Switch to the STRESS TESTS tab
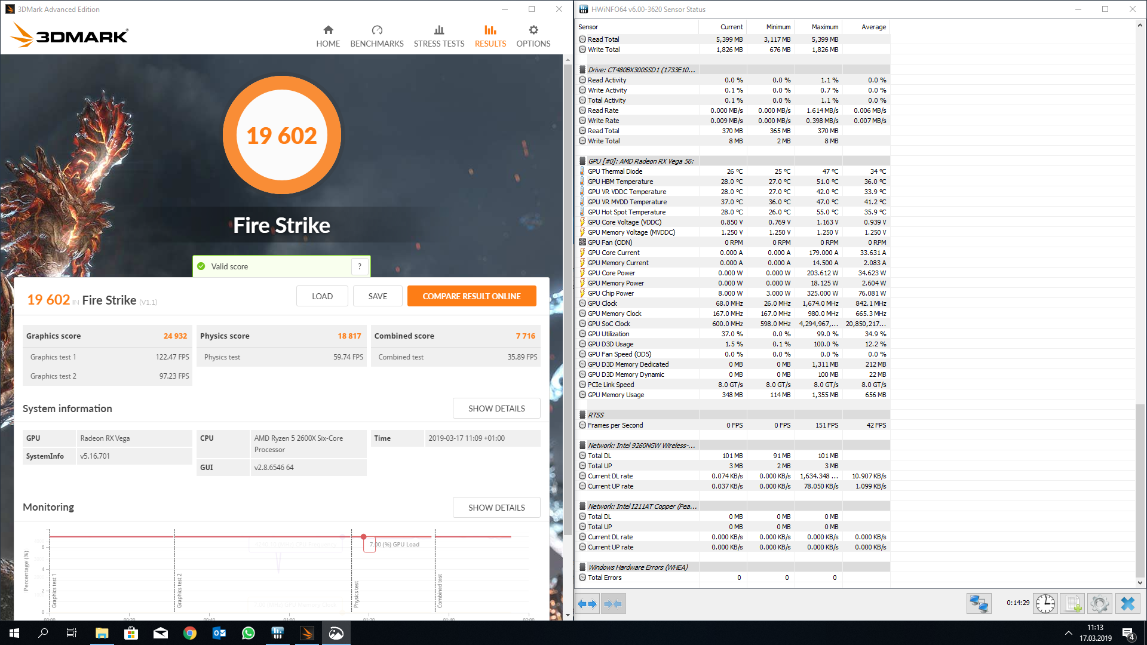Image resolution: width=1147 pixels, height=645 pixels. [x=438, y=36]
